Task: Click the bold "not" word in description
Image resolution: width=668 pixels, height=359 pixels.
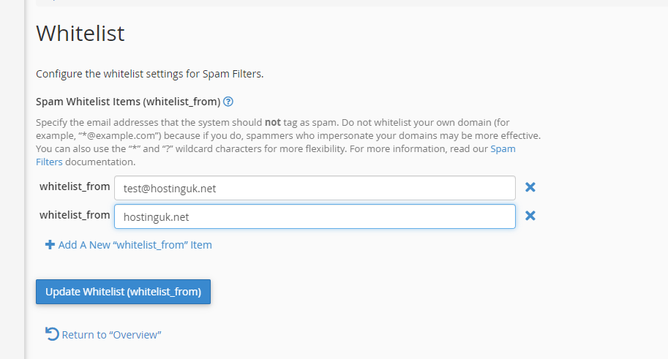Action: point(273,123)
